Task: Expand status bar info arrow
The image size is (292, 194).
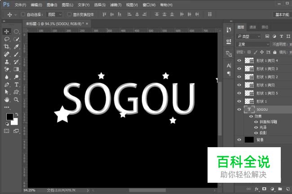Action: point(88,190)
